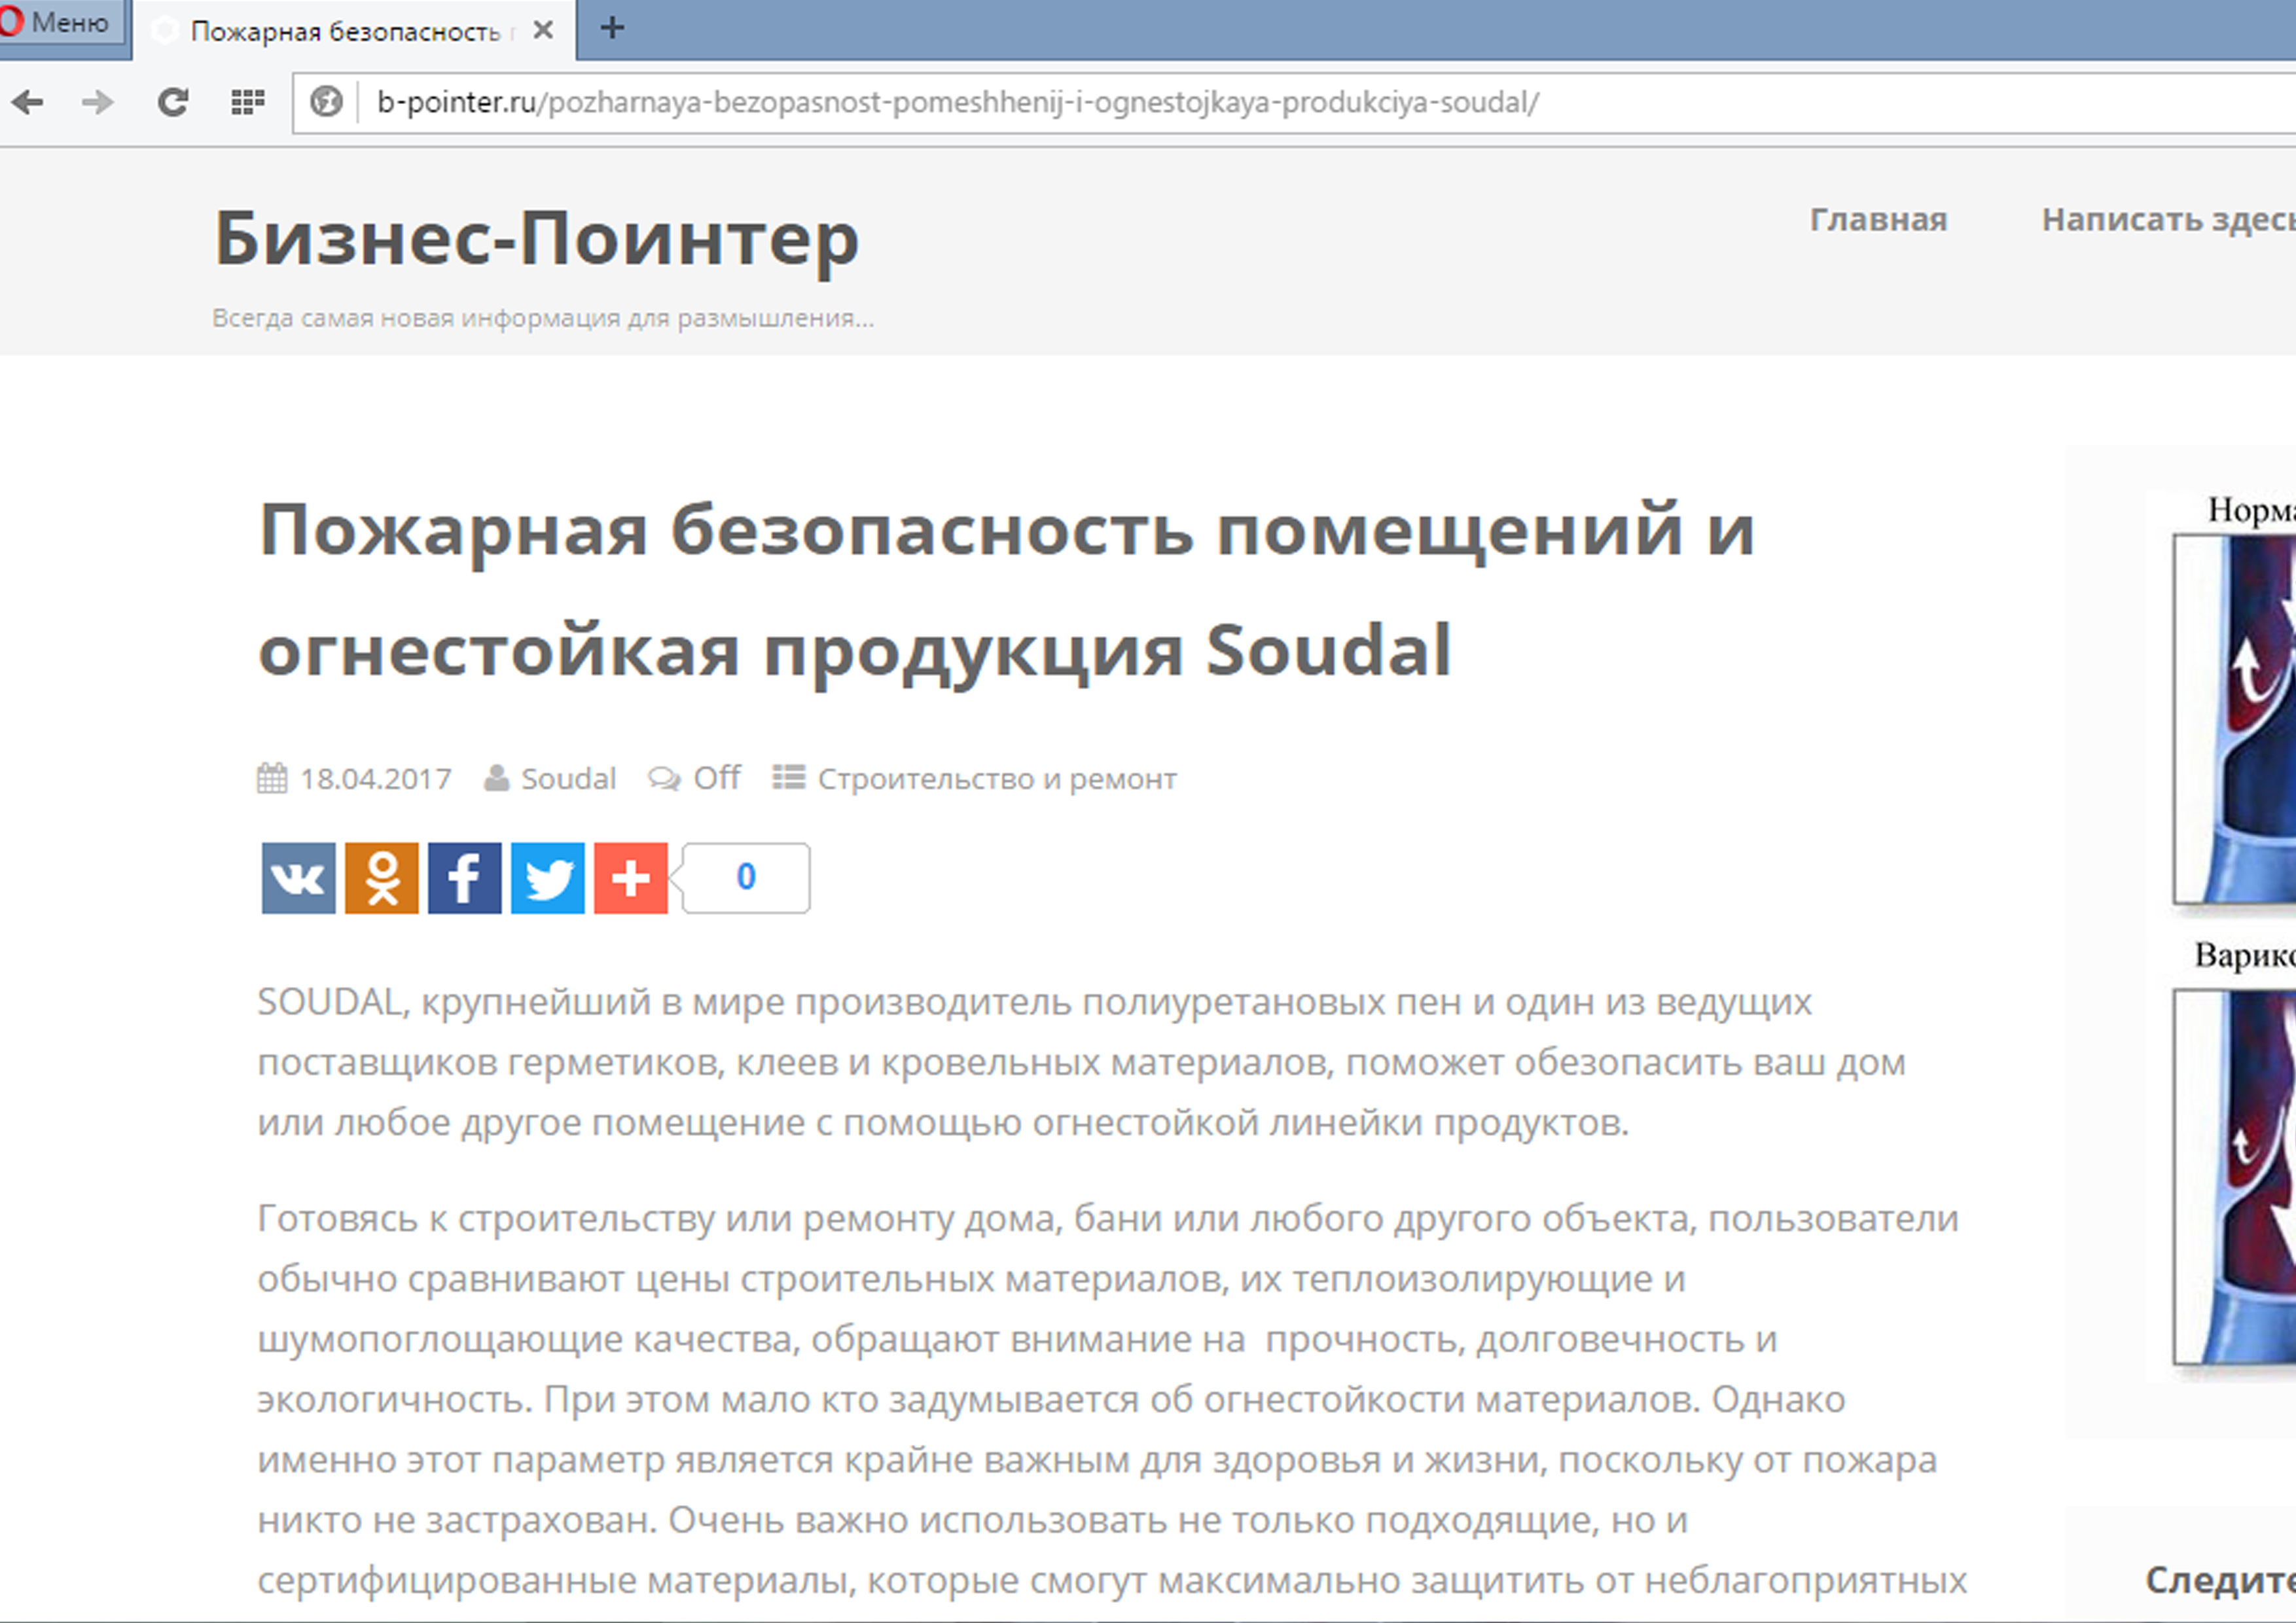Open the Бизнес-Поинтер site title
The image size is (2296, 1623).
537,239
